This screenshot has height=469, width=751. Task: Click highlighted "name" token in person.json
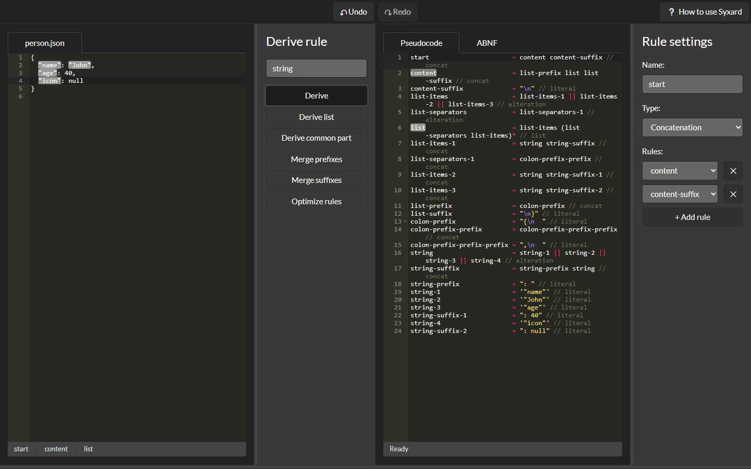click(x=50, y=65)
